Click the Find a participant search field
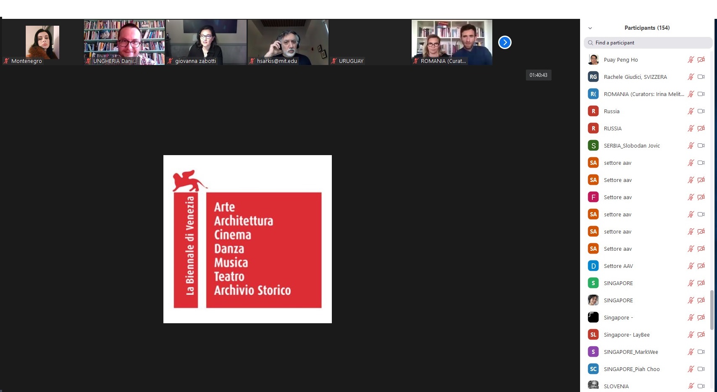Image resolution: width=717 pixels, height=392 pixels. point(648,43)
